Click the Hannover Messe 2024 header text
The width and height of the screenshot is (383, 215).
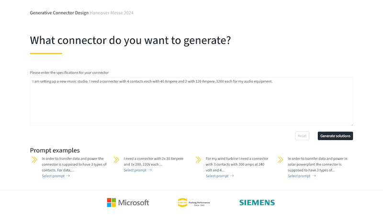point(112,13)
